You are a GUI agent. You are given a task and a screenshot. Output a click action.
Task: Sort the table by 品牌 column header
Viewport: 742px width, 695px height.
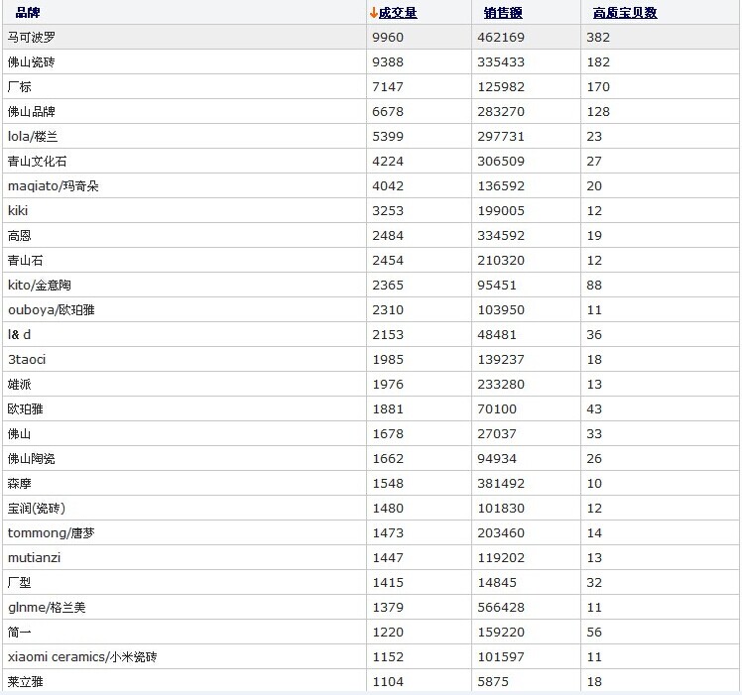click(x=28, y=13)
